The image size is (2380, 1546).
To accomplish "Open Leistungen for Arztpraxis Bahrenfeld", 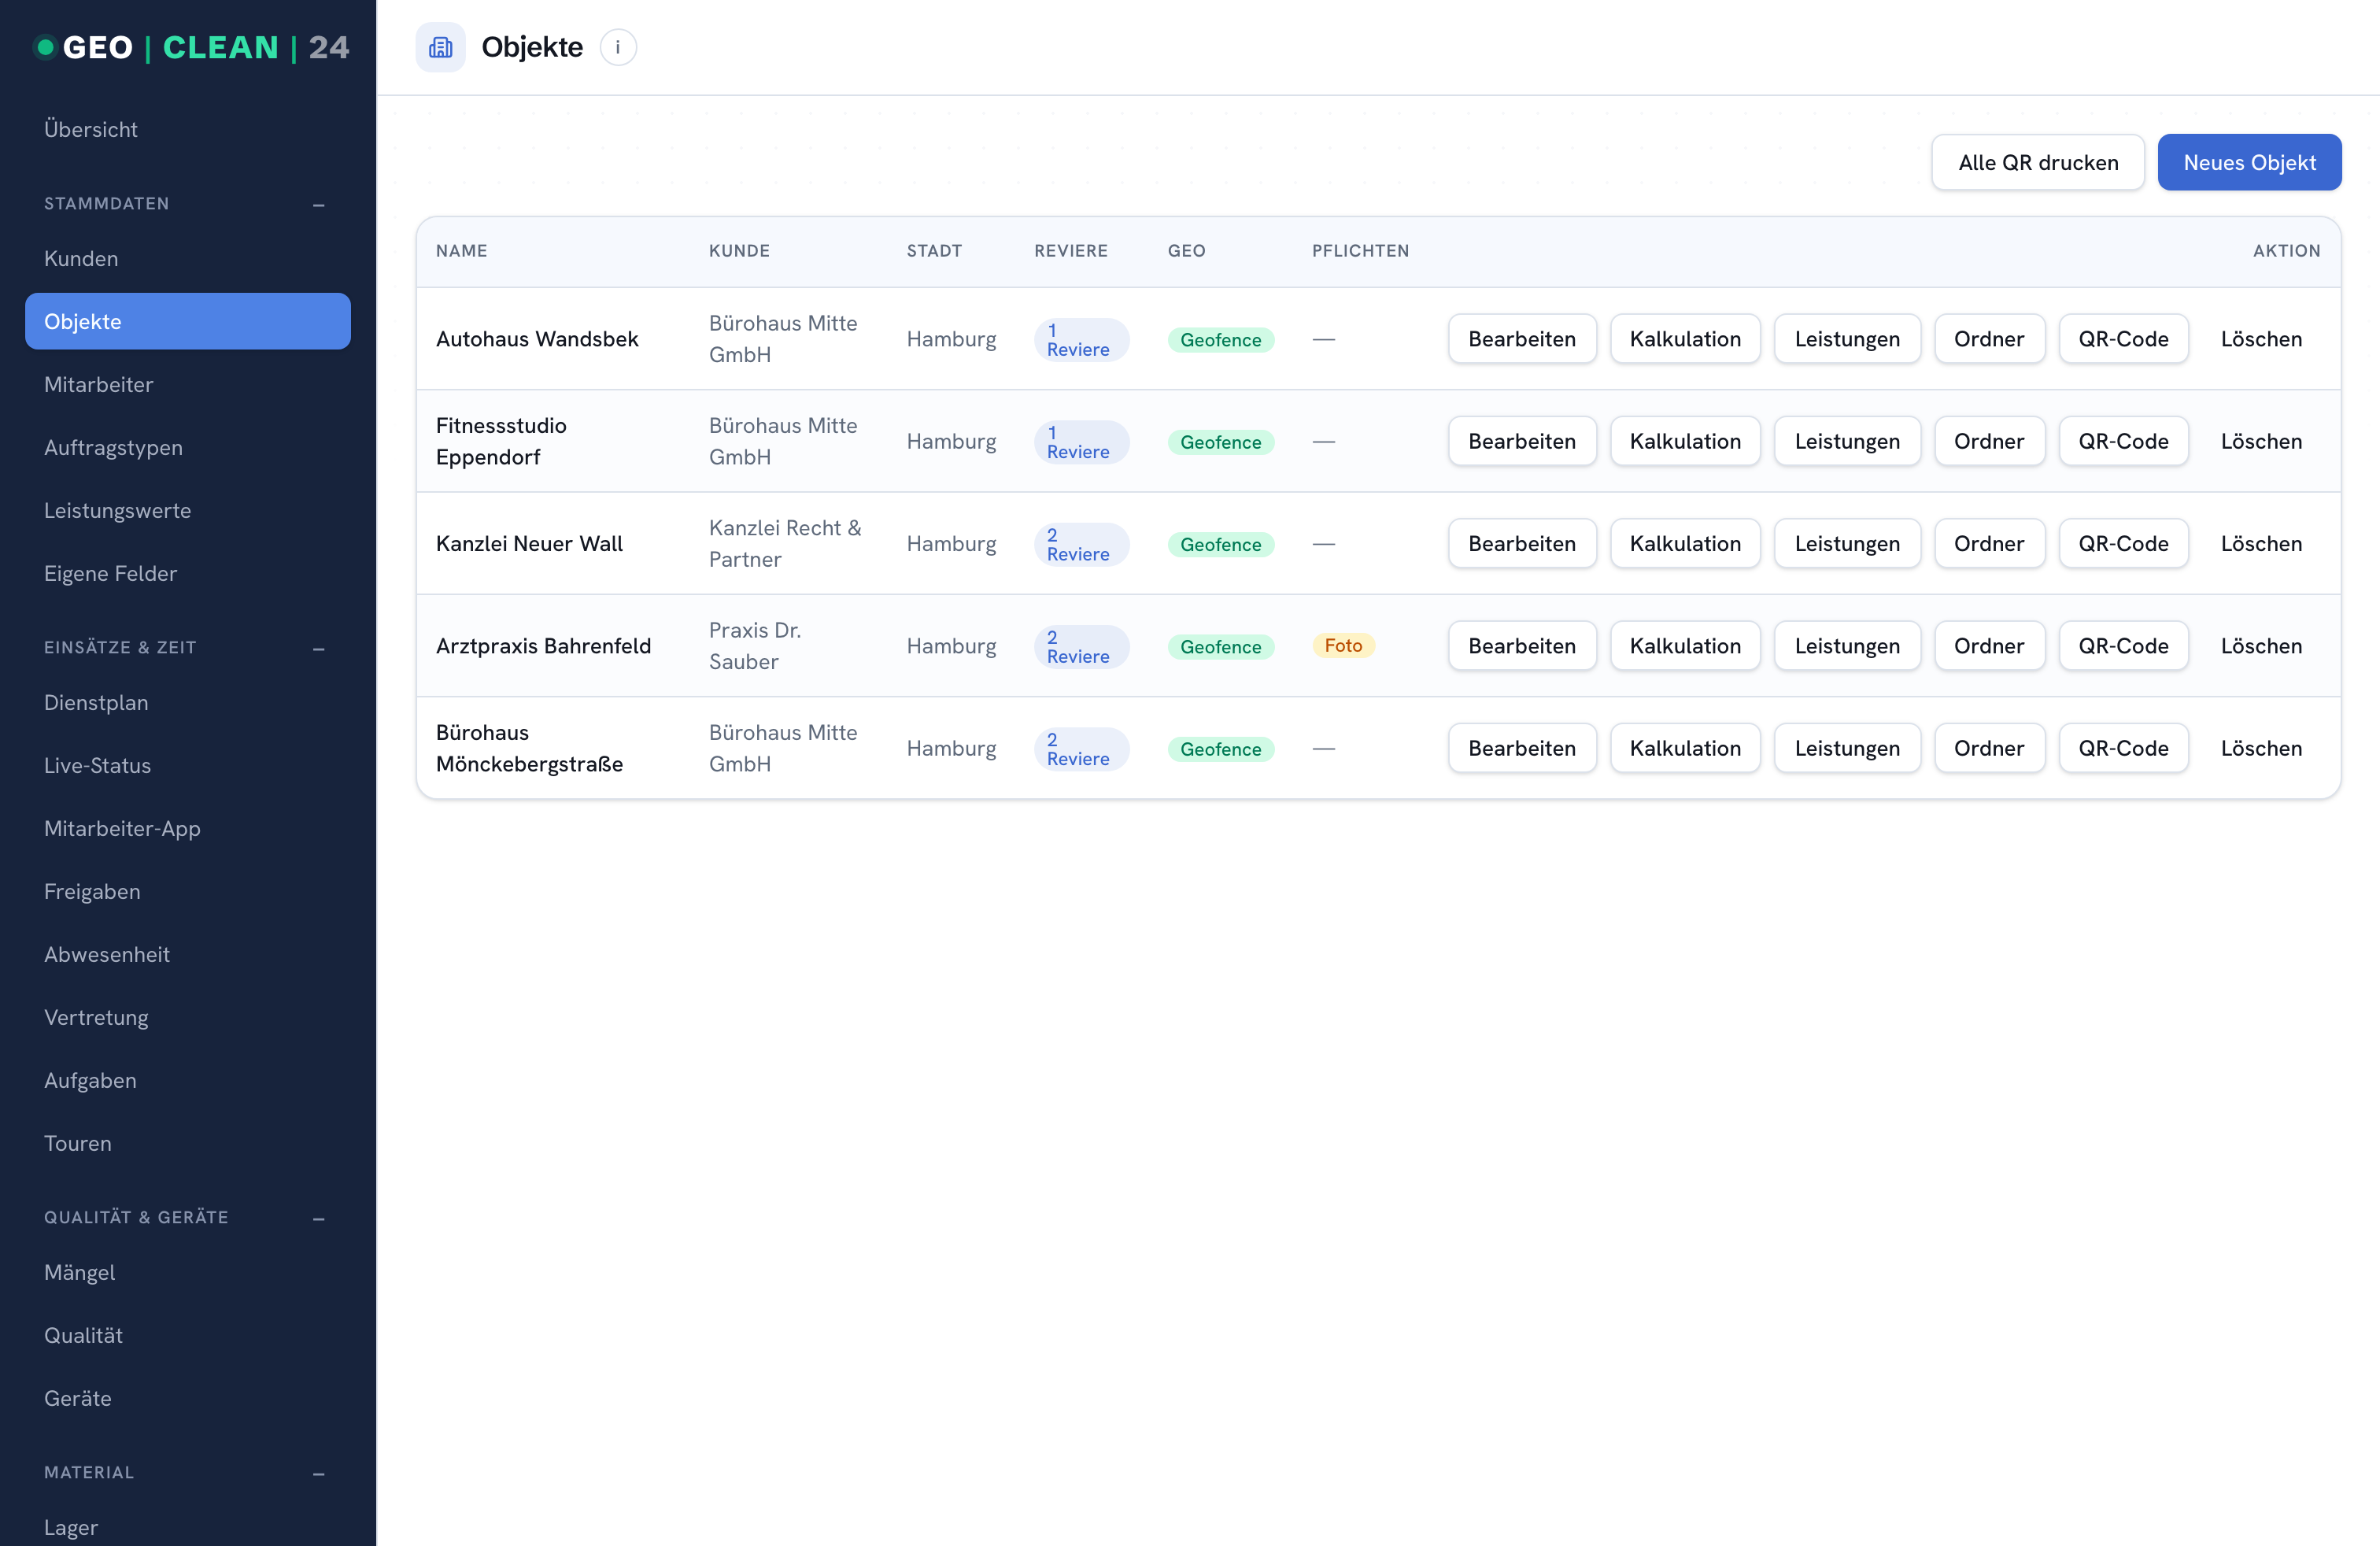I will (x=1847, y=646).
